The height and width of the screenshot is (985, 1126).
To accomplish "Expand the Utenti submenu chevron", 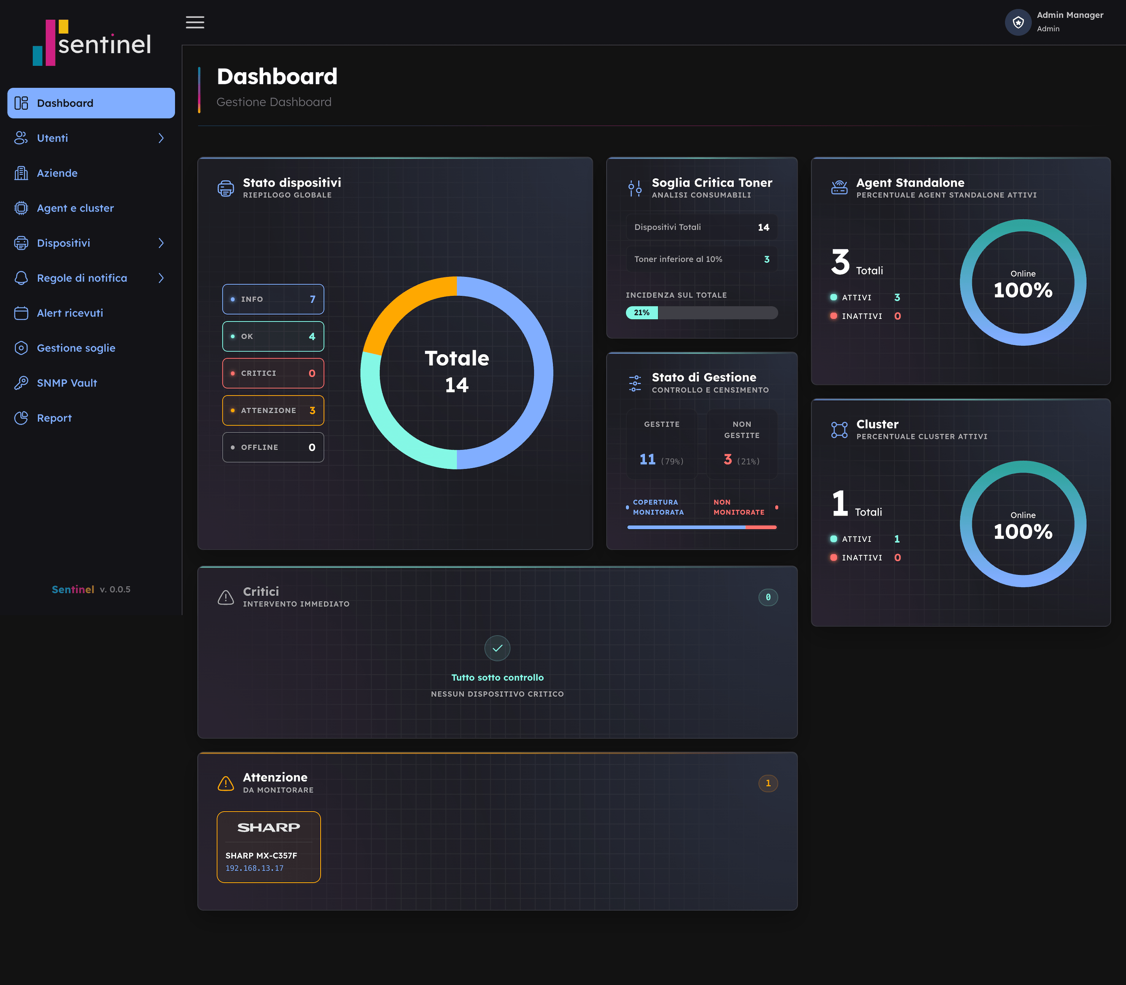I will pyautogui.click(x=161, y=138).
